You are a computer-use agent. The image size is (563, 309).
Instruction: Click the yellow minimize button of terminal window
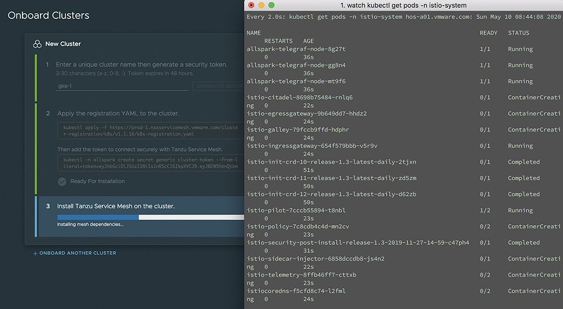pos(261,5)
